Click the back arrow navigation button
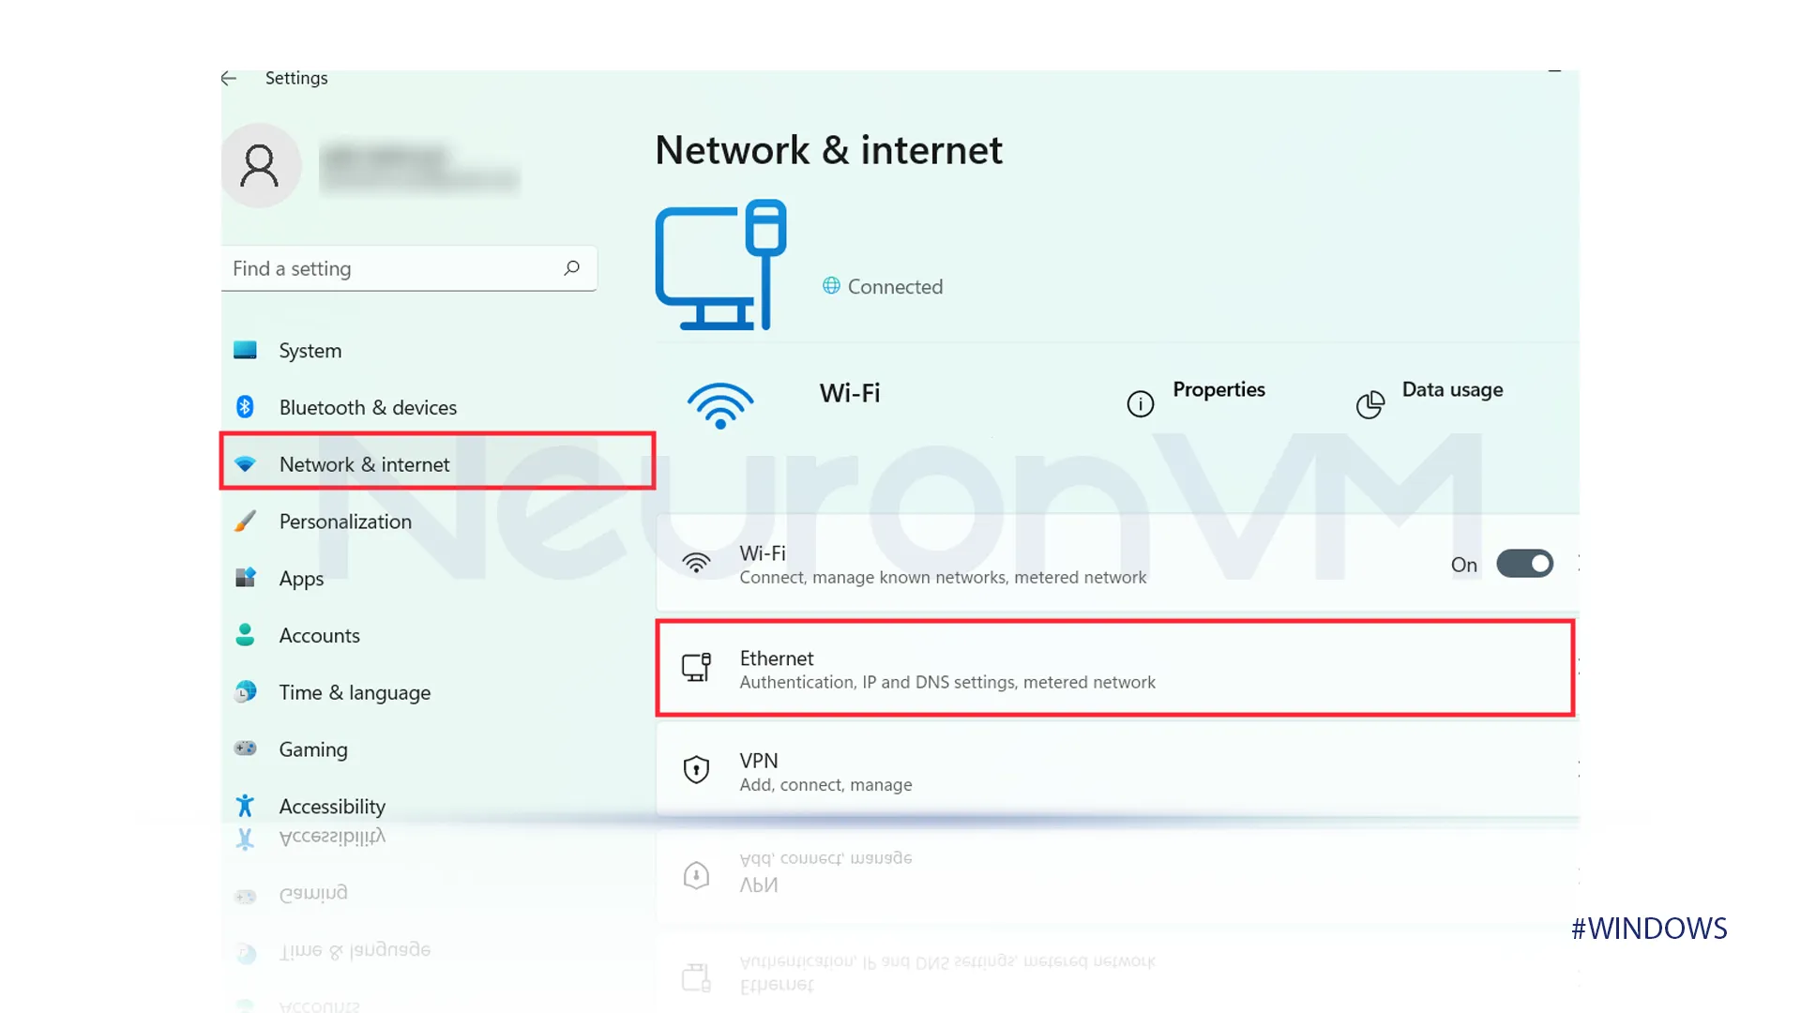 point(229,77)
